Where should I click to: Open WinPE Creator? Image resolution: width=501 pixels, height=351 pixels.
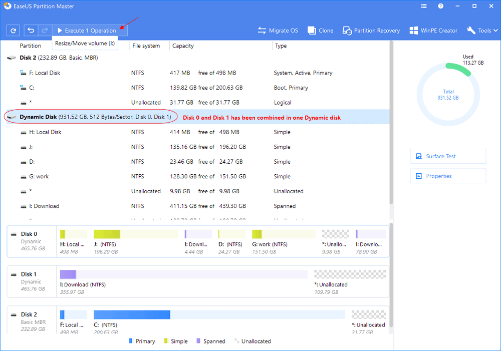pyautogui.click(x=433, y=31)
